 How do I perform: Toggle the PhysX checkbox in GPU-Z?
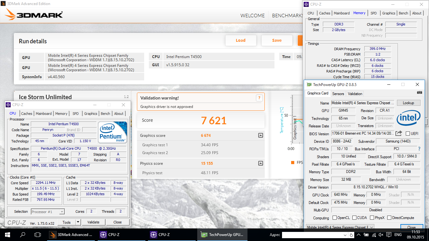372,218
